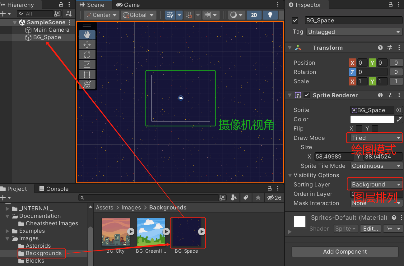This screenshot has width=404, height=266.
Task: Open the Hierarchy panel more options menu
Action: click(70, 5)
